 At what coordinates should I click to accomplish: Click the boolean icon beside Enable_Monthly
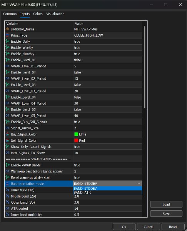coord(7,54)
